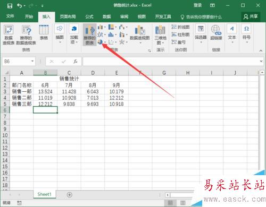
Task: Click in the Name Box showing B6
Action: coord(16,62)
